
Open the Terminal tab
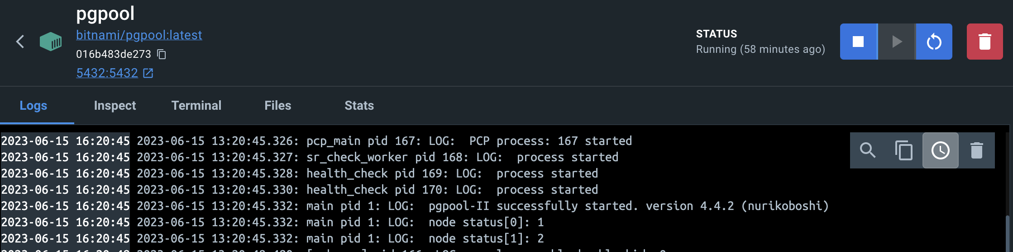pos(196,106)
